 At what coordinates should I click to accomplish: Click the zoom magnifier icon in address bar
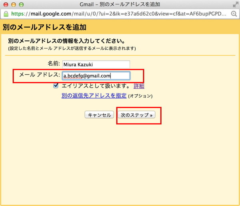234,14
